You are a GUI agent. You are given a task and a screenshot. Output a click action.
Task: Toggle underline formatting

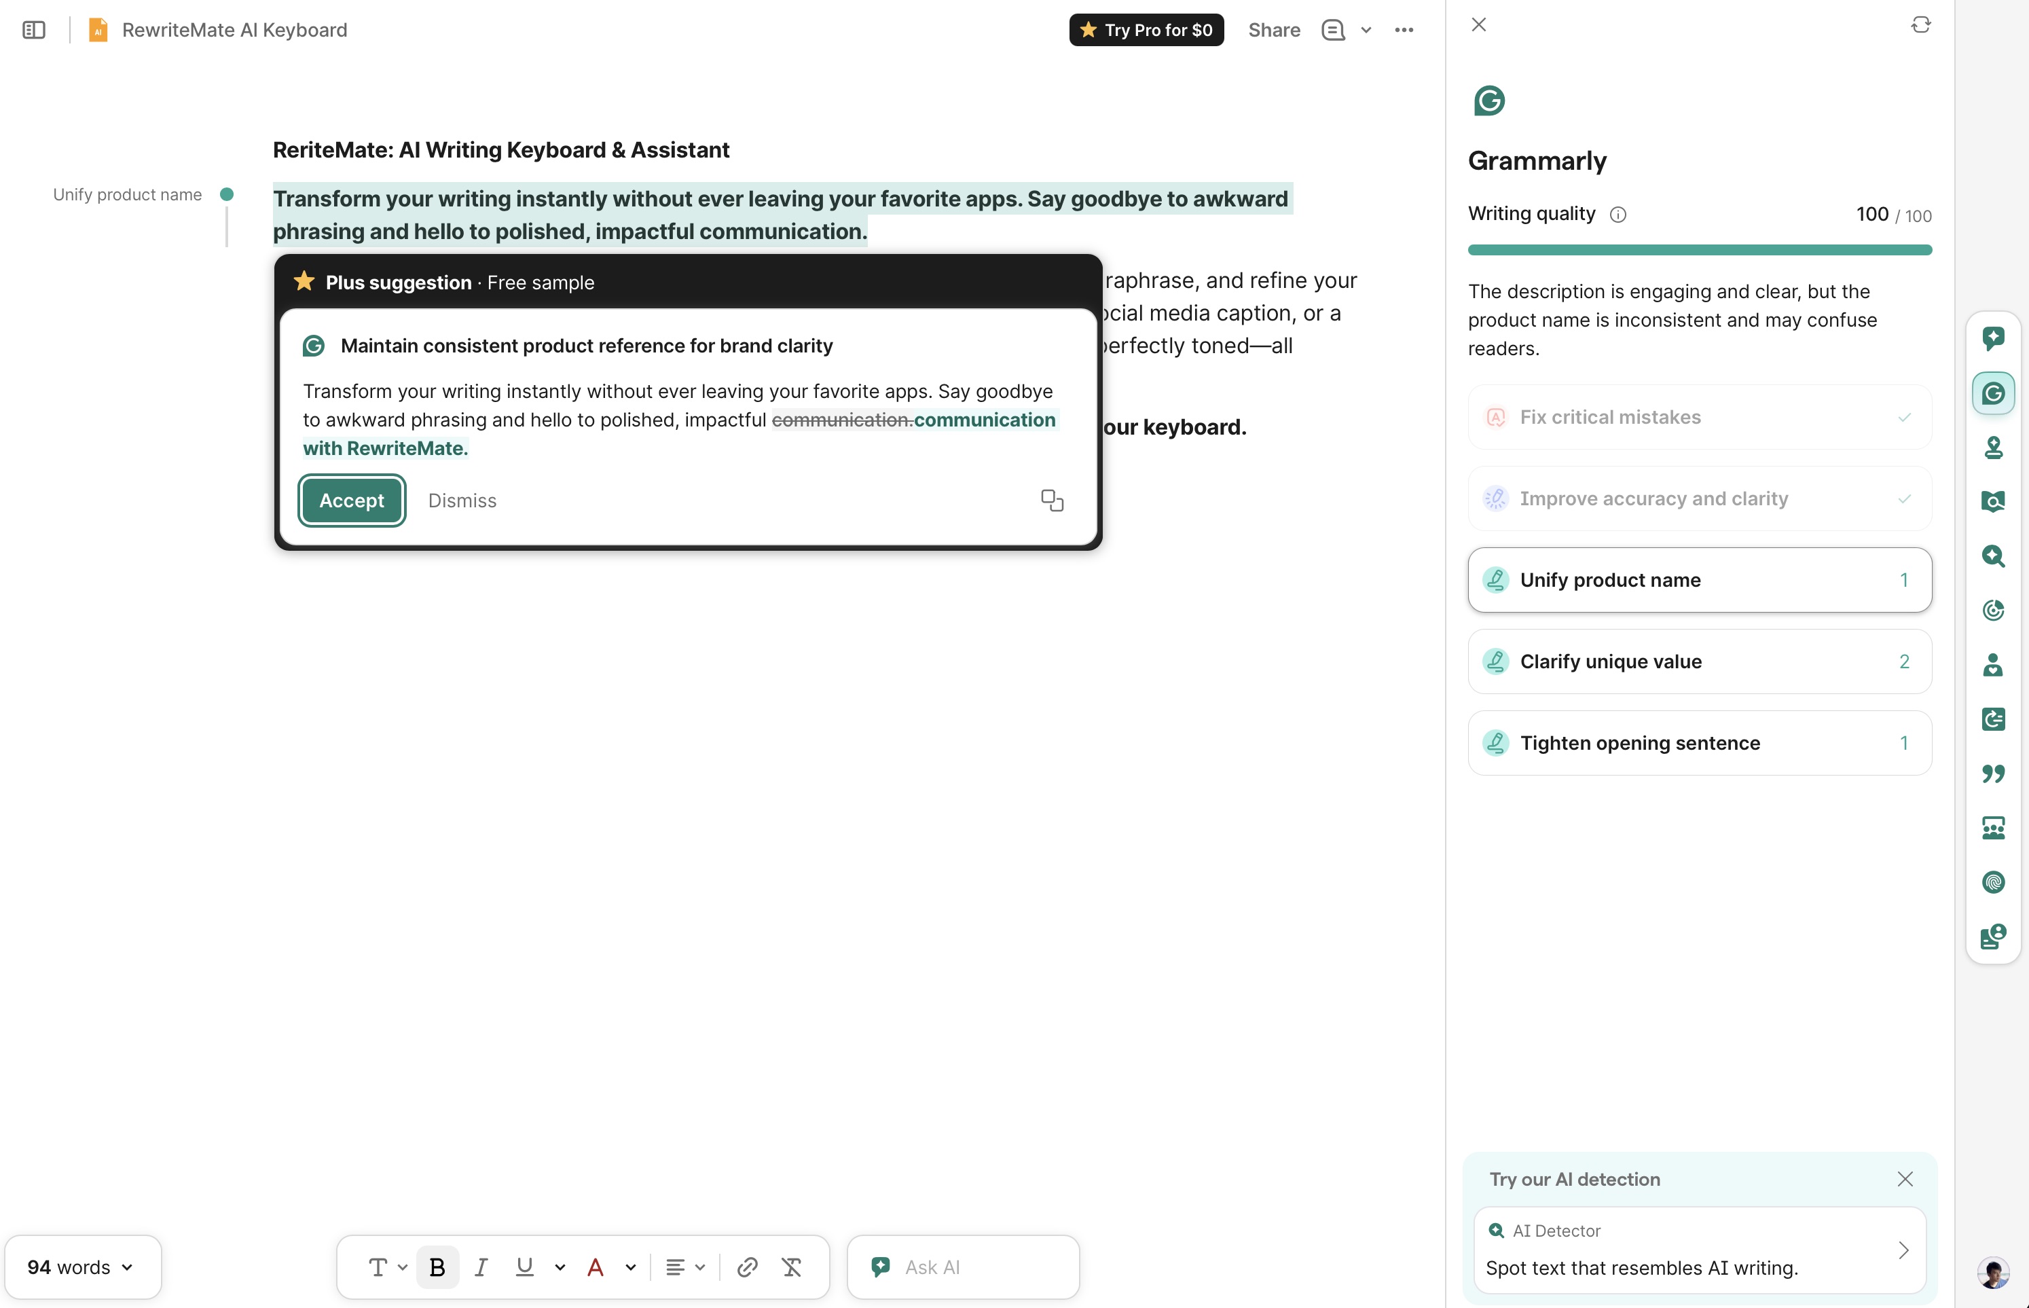coord(525,1267)
